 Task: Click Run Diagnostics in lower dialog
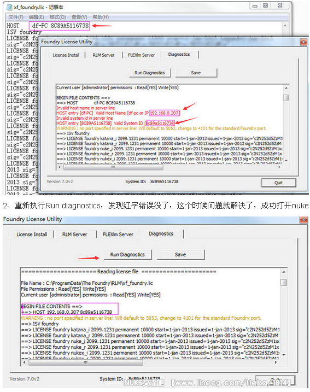point(128,255)
